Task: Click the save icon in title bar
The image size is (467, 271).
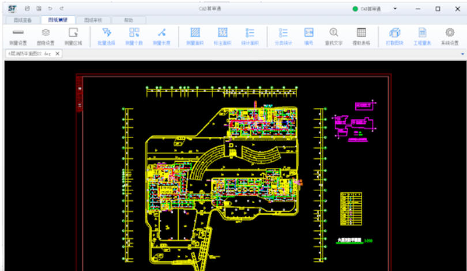Action: click(39, 9)
